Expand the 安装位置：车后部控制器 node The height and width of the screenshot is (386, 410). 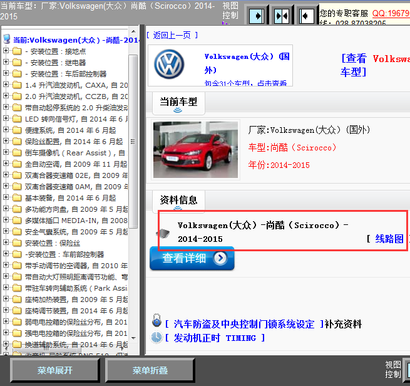click(6, 73)
